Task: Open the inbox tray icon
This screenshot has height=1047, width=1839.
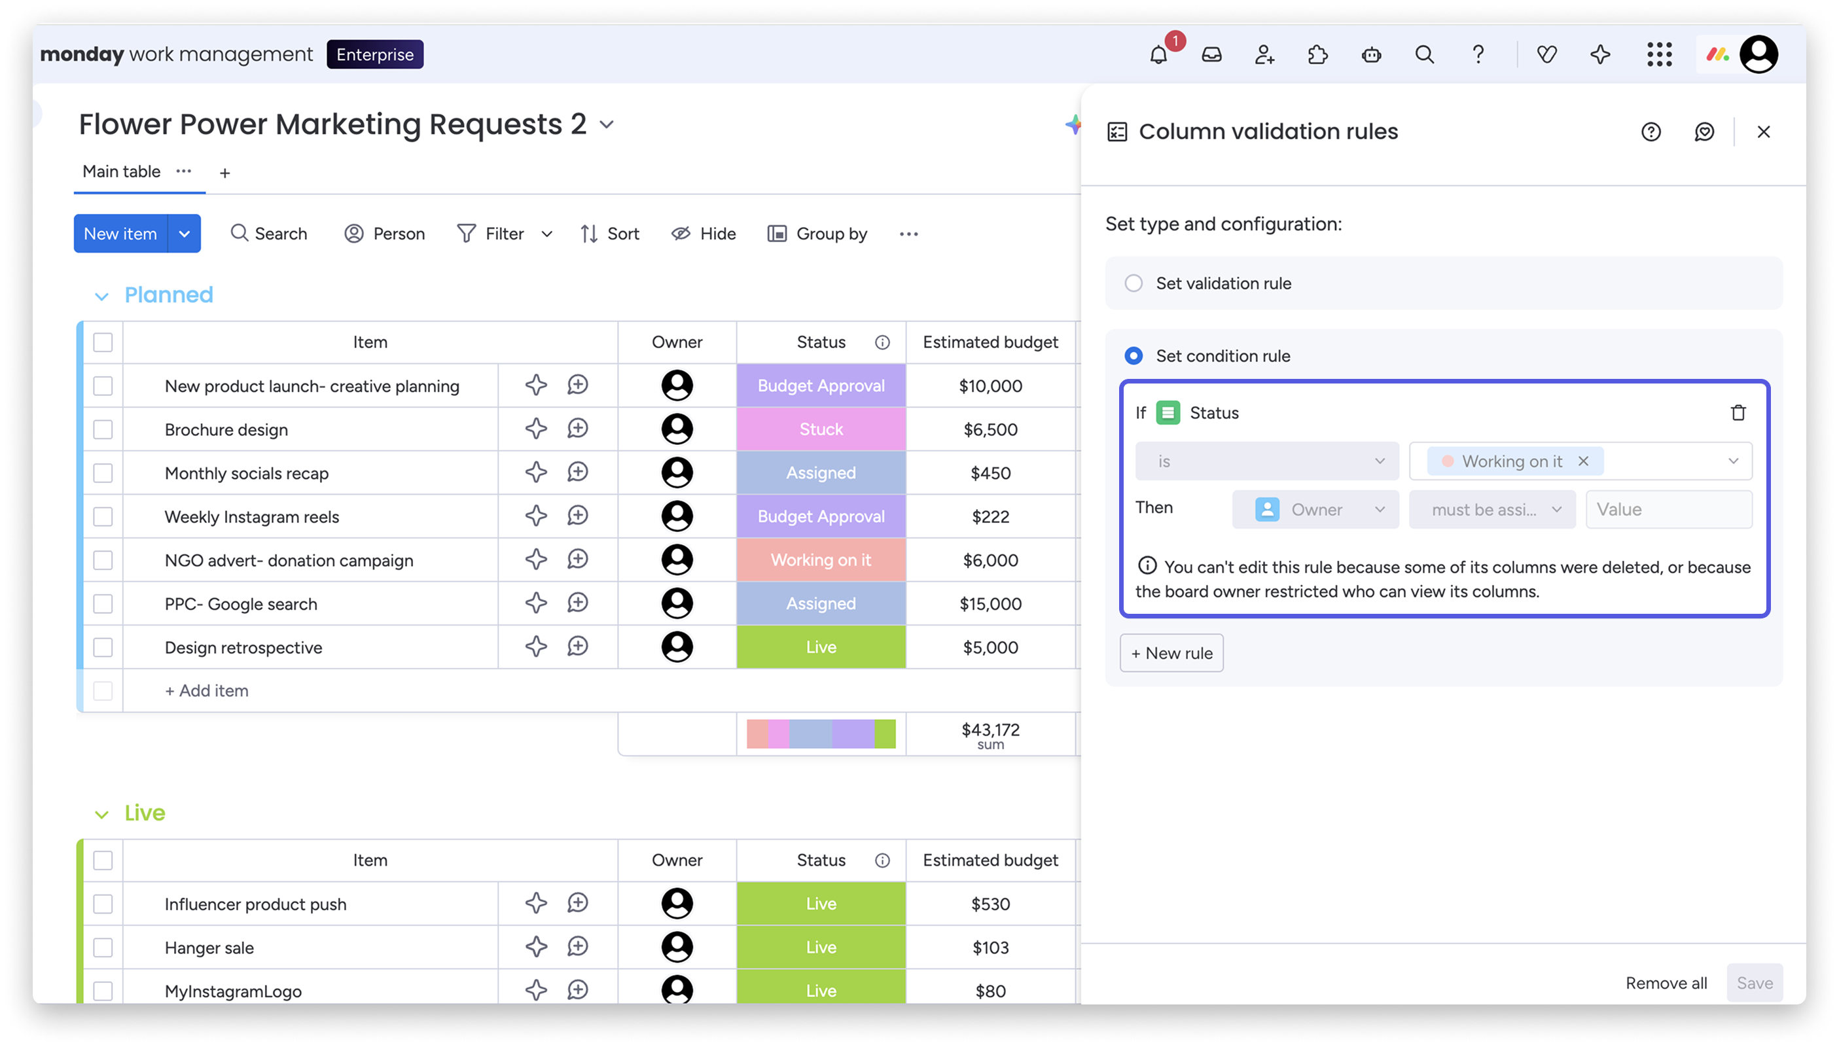Action: pyautogui.click(x=1211, y=55)
